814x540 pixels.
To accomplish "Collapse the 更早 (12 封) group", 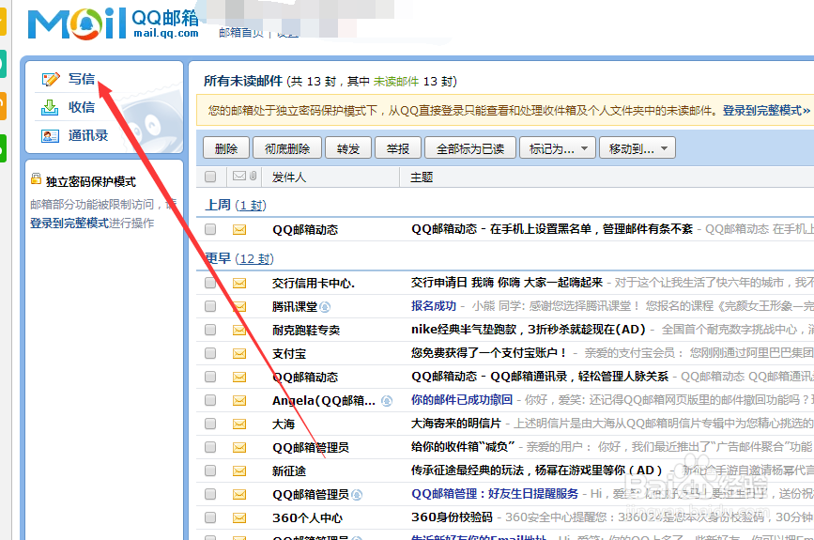I will tap(239, 258).
